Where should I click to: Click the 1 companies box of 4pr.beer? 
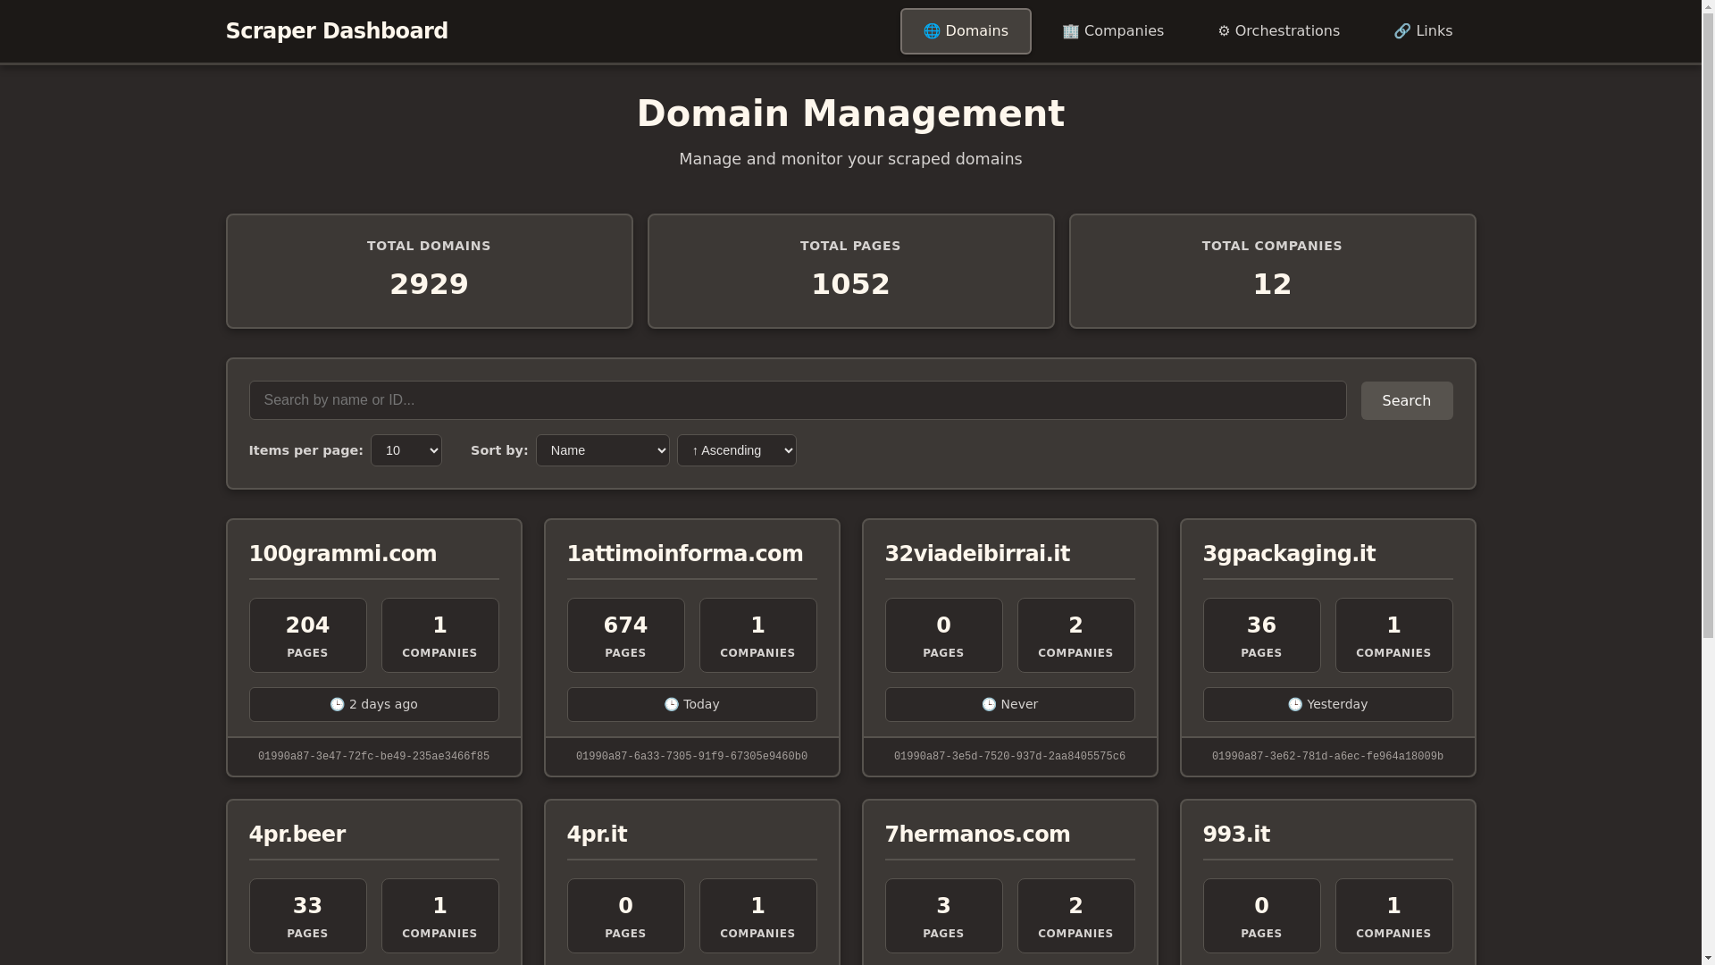tap(439, 916)
